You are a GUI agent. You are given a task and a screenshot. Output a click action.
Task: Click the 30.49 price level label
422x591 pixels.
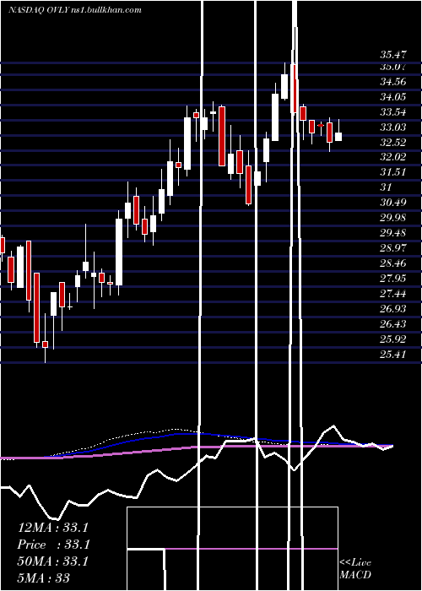pos(393,203)
